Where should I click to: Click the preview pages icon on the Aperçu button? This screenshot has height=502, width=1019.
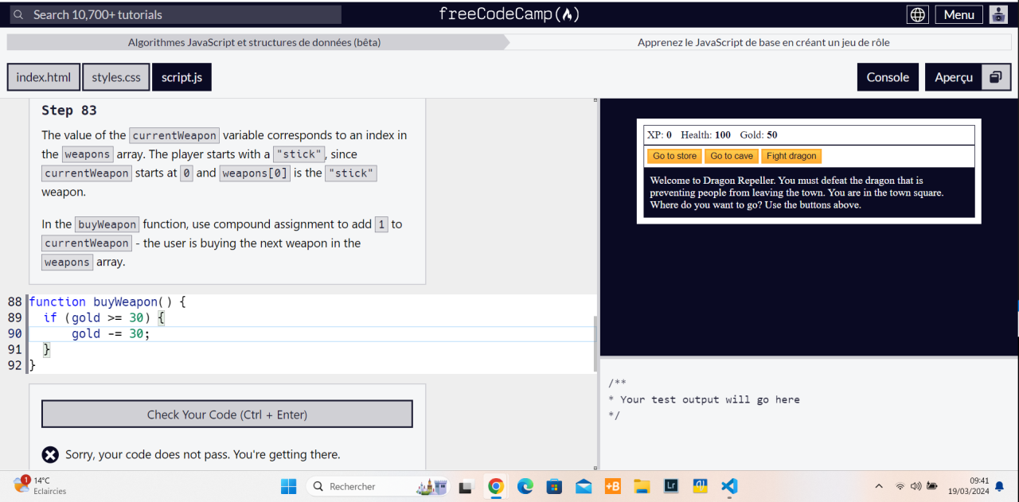click(994, 76)
